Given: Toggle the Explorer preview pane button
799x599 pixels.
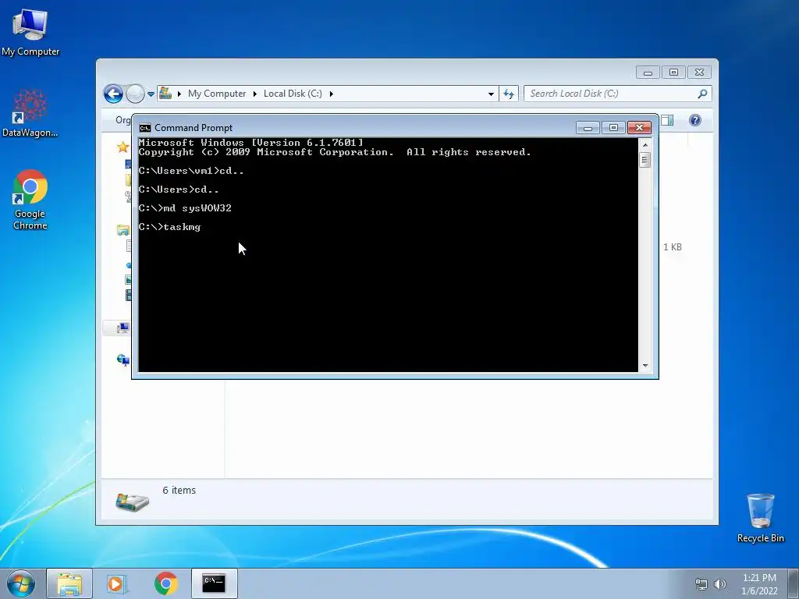Looking at the screenshot, I should [x=667, y=120].
